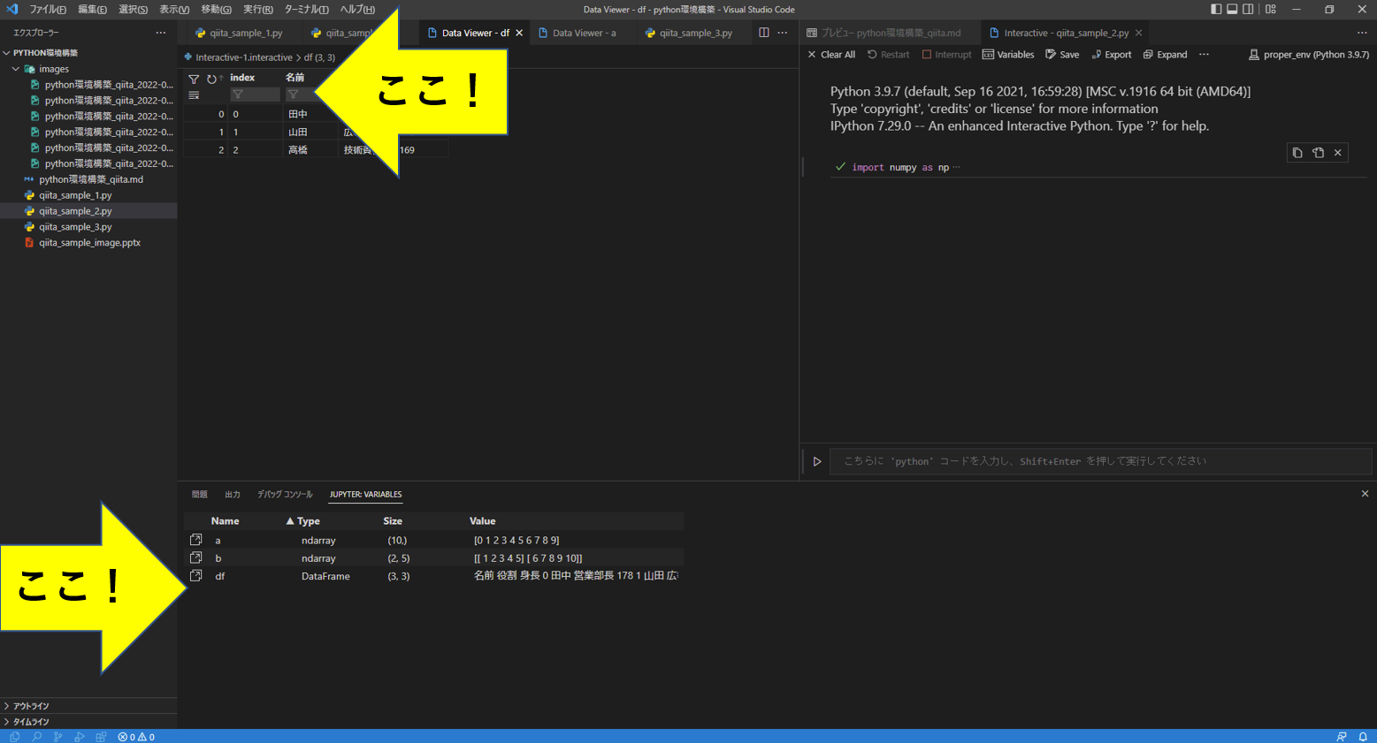Click the clear filters icon in Data Viewer
Viewport: 1377px width, 743px height.
coord(192,94)
